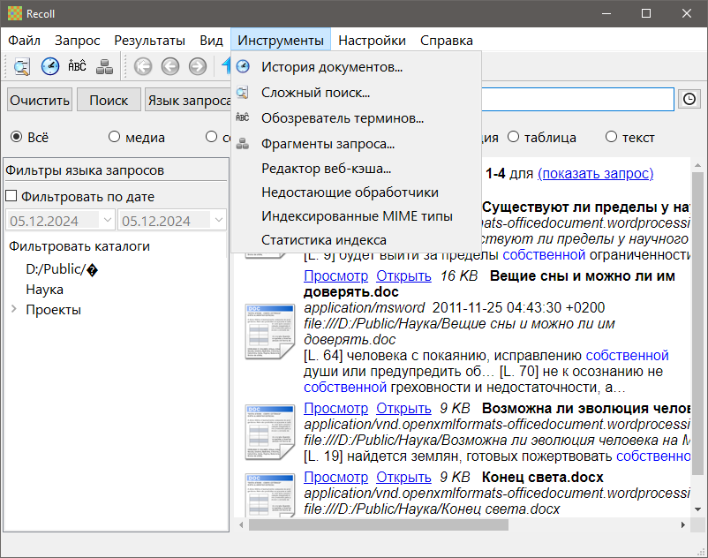Click the Очистить button
Image resolution: width=708 pixels, height=558 pixels.
coord(40,100)
